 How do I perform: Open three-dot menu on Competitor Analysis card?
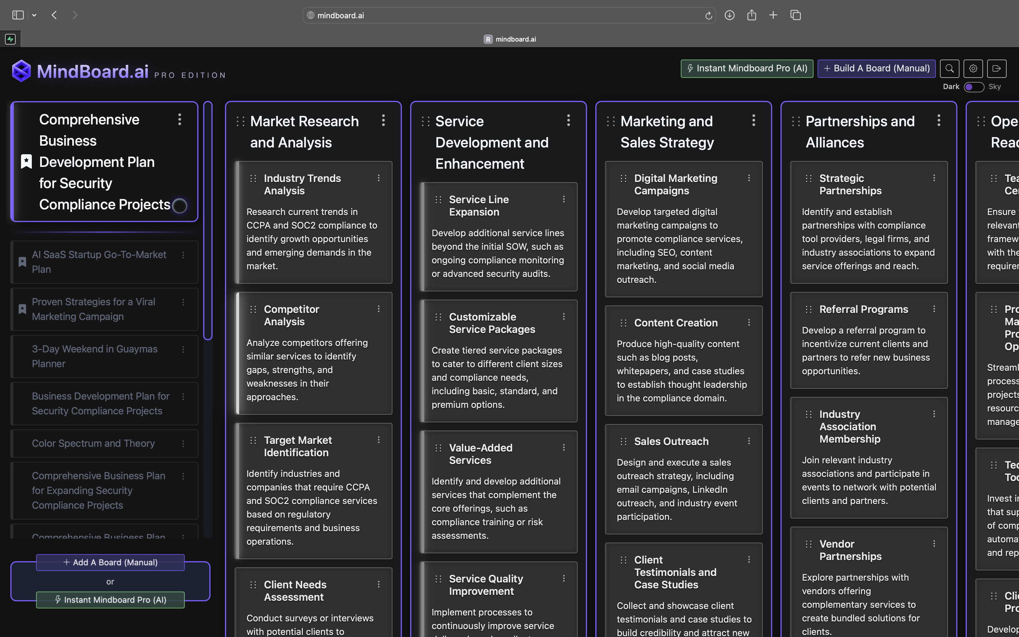[x=379, y=309]
